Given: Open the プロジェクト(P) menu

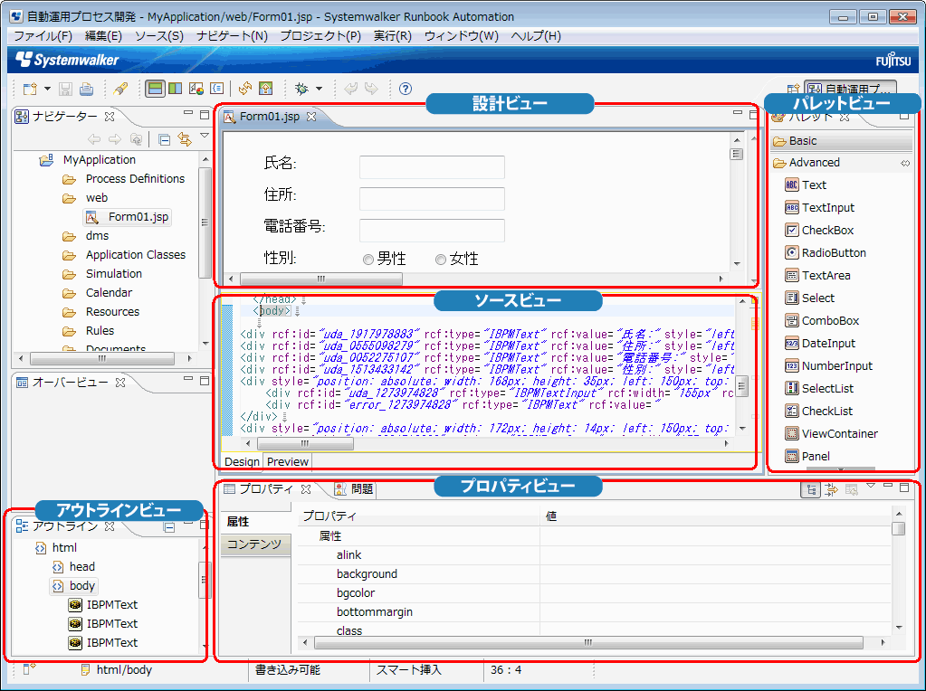Looking at the screenshot, I should tap(320, 36).
